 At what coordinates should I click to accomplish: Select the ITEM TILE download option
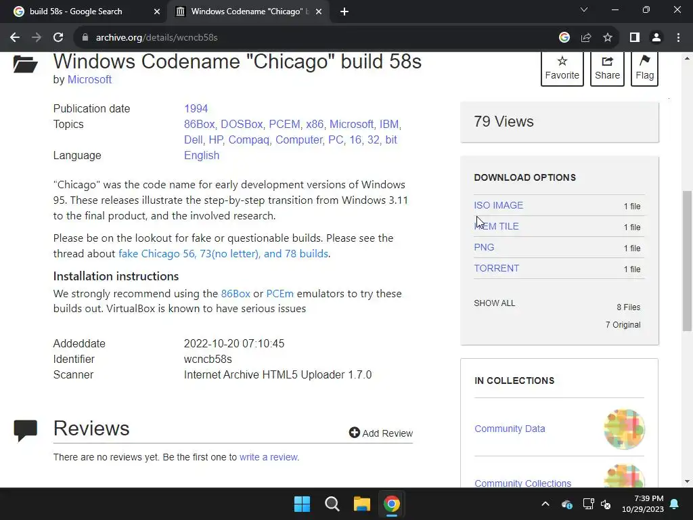pyautogui.click(x=496, y=226)
